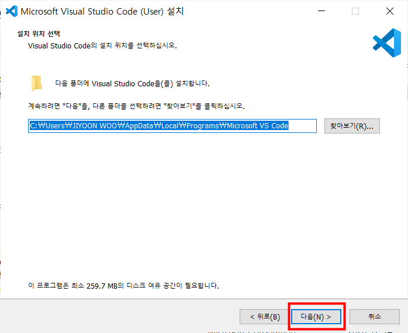Click the 설치 위치 선택 heading

(x=39, y=34)
